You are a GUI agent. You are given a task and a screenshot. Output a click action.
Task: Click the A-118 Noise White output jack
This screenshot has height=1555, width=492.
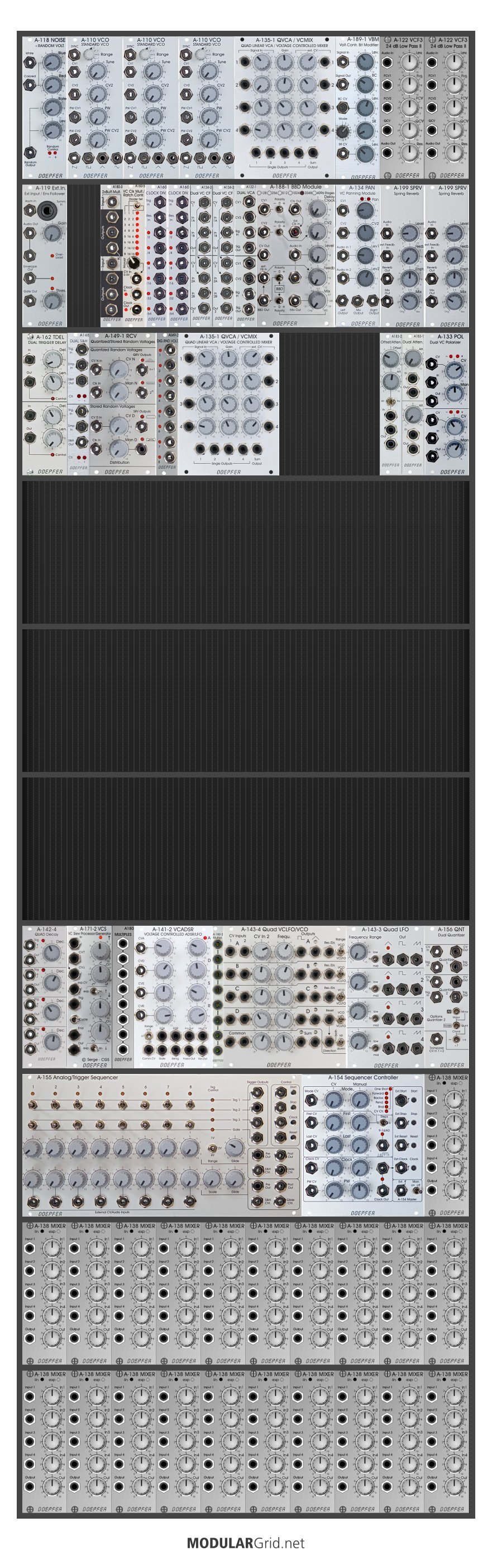pos(30,61)
